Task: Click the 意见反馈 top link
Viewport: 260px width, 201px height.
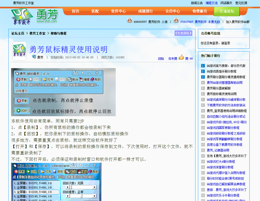Action: pyautogui.click(x=241, y=3)
